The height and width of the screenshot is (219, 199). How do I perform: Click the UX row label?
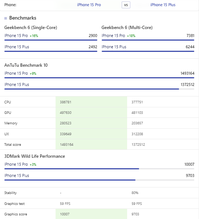7,134
